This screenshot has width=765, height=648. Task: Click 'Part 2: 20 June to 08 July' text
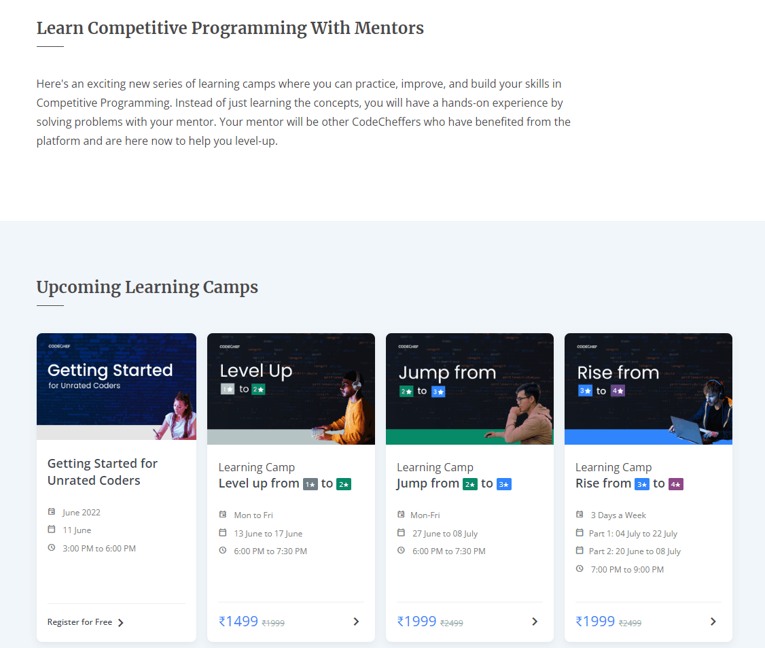[x=635, y=551]
